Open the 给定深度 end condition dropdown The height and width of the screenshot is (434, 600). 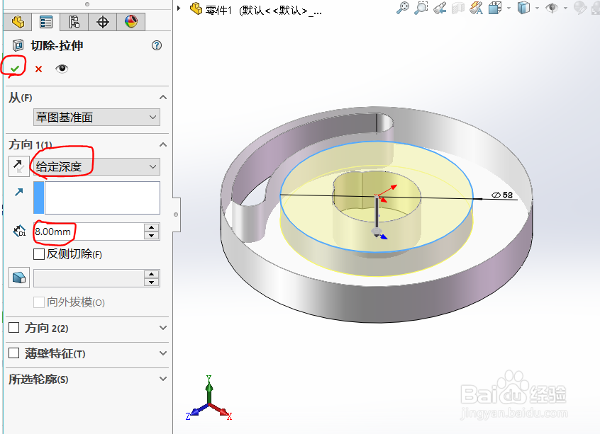tap(97, 166)
